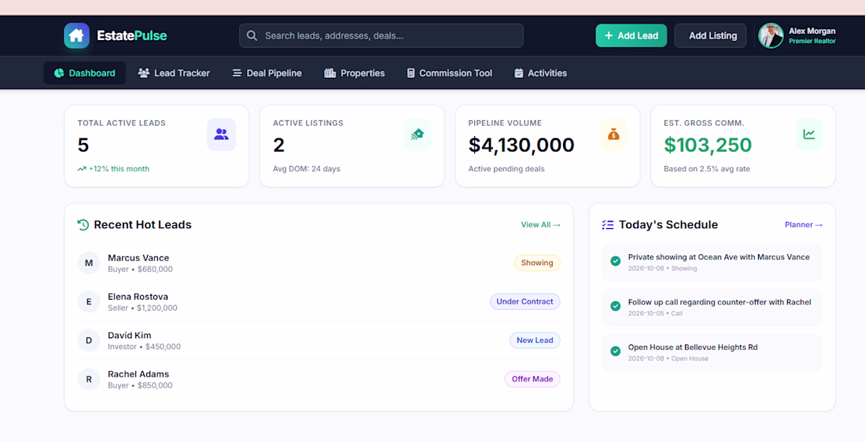
Task: Switch to the Lead Tracker tab
Action: click(x=174, y=73)
